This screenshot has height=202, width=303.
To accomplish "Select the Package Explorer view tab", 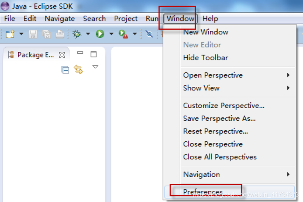I will tap(36, 55).
